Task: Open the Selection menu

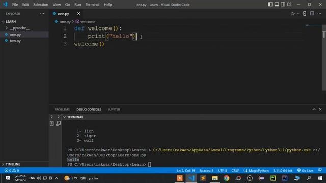Action: [41, 5]
